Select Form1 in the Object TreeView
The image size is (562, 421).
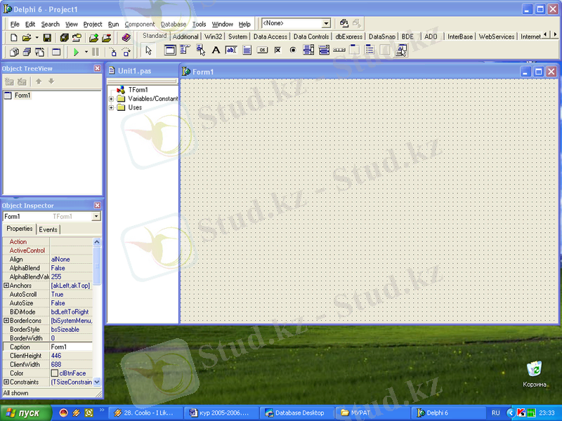(x=21, y=95)
